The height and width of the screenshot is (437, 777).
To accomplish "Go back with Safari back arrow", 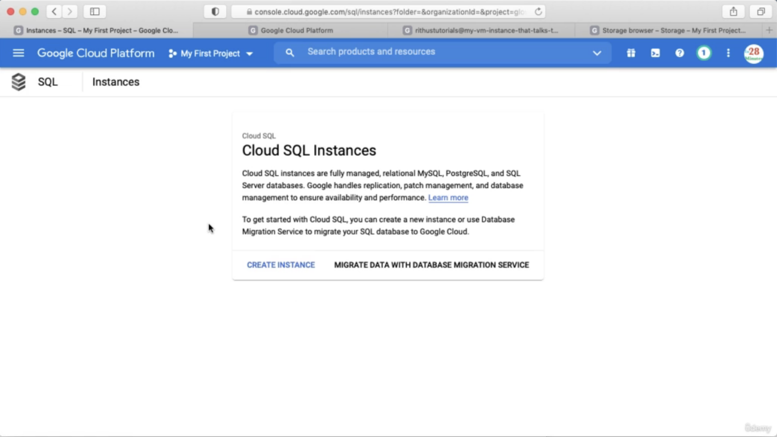I will click(x=54, y=11).
